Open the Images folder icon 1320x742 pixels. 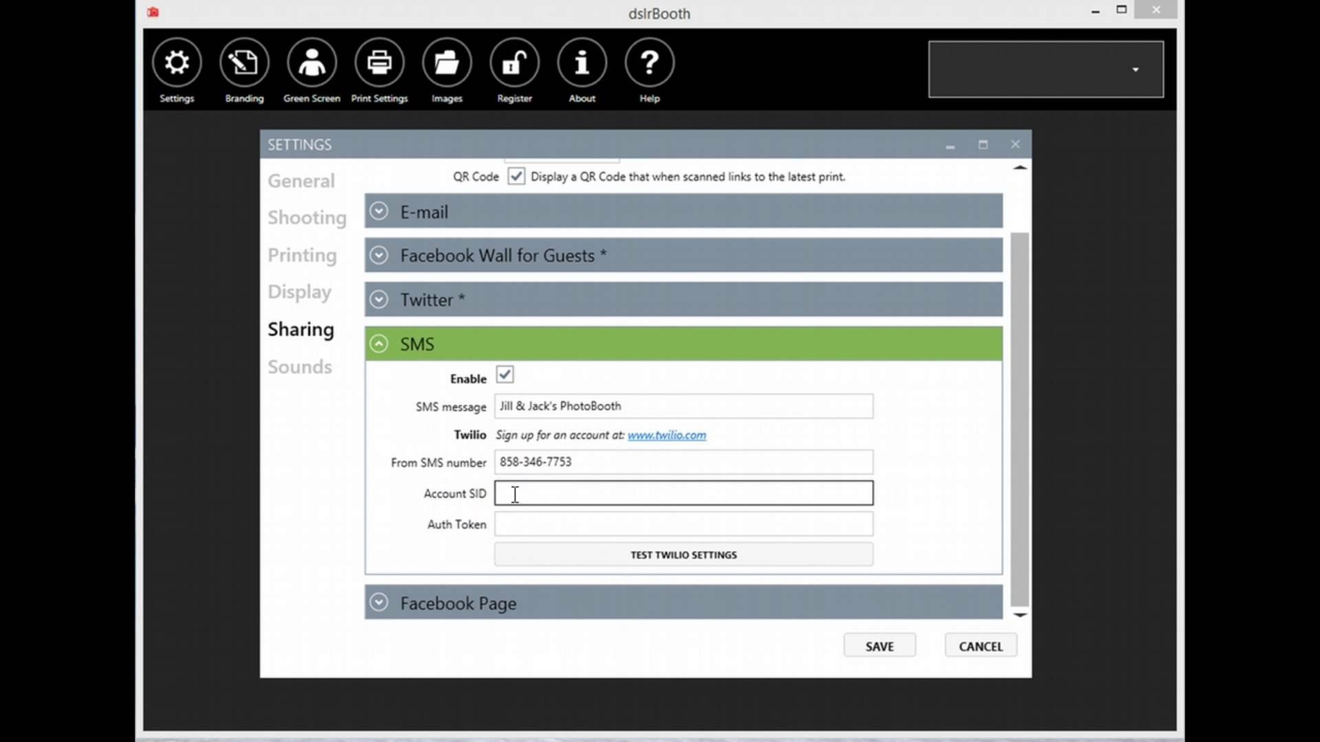tap(447, 63)
